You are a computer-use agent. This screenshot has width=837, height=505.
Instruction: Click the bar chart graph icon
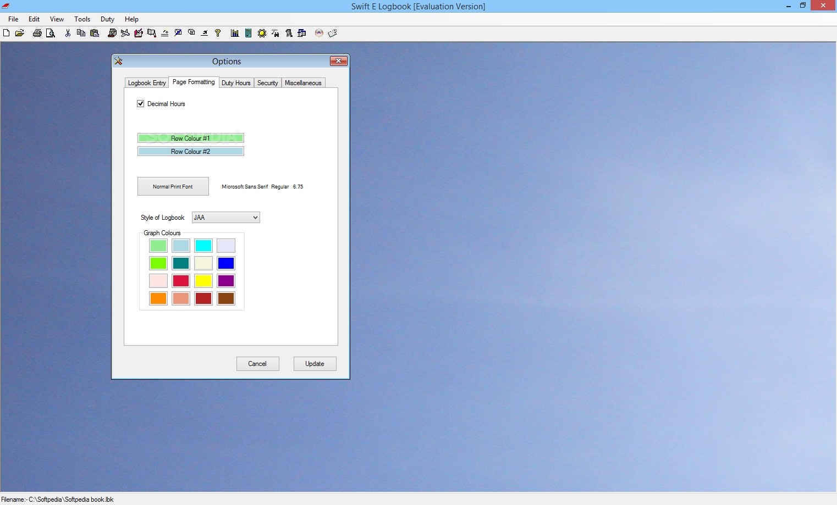click(x=235, y=33)
